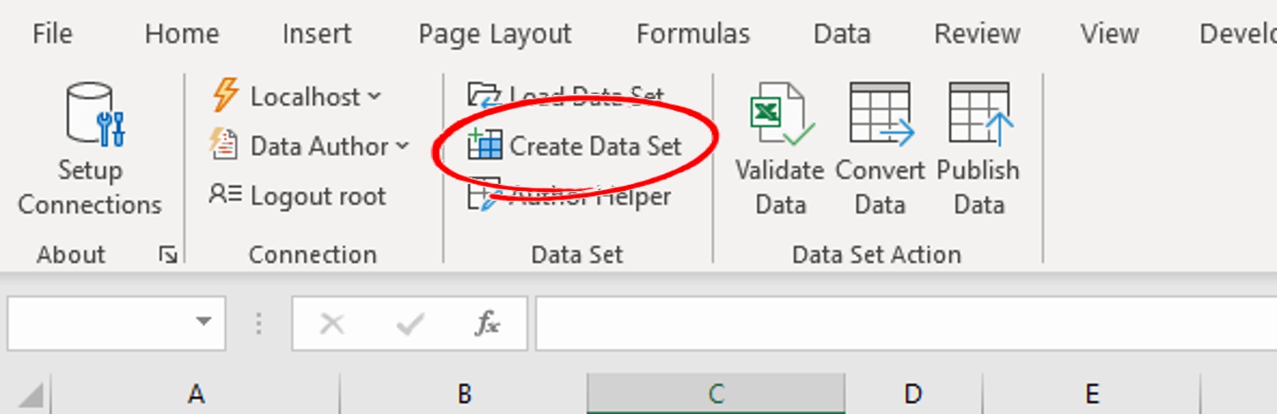Click the Select All corner triangle
The width and height of the screenshot is (1277, 414).
[30, 396]
